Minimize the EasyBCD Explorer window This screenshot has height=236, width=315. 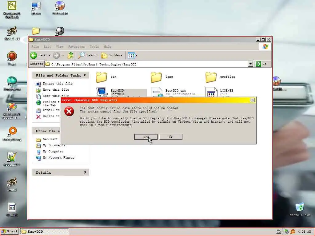tap(258, 40)
